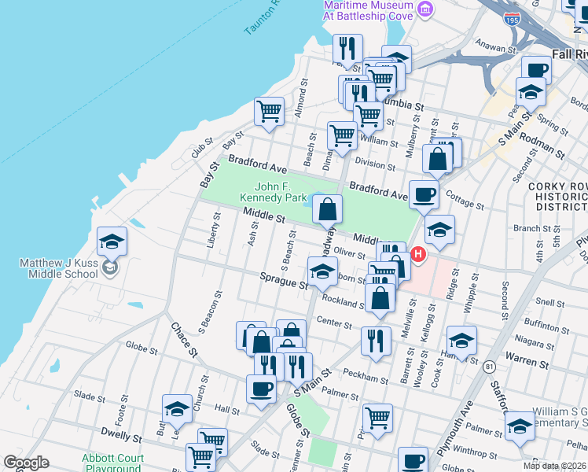The width and height of the screenshot is (588, 472).
Task: Click the Map data copyright text
Action: click(x=554, y=466)
